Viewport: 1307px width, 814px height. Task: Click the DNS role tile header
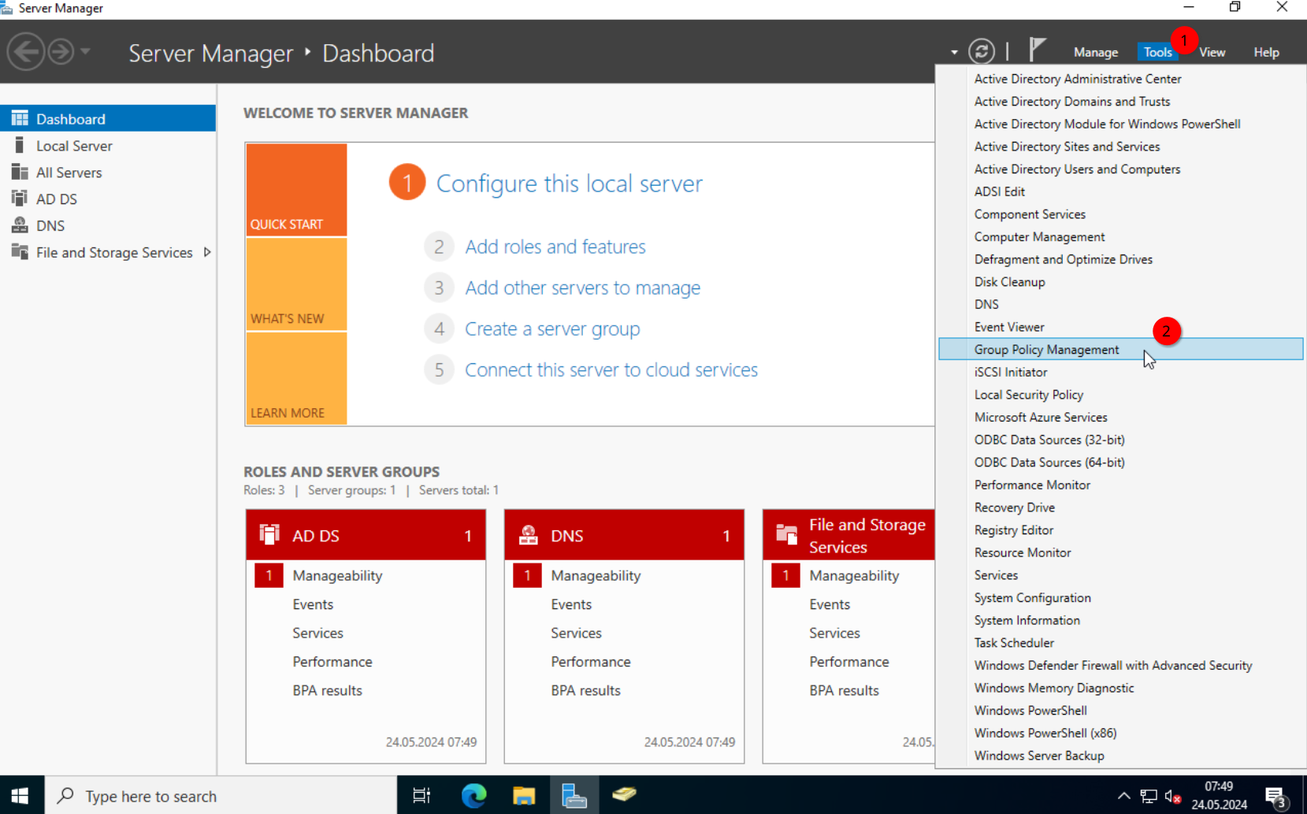point(624,535)
